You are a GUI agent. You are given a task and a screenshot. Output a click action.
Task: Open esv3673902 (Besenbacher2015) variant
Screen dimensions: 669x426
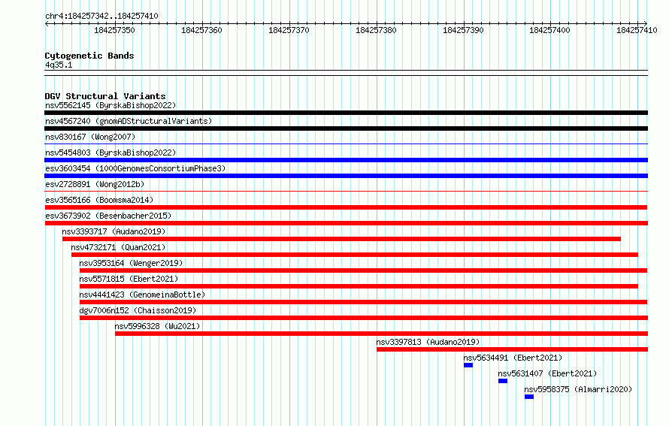point(108,216)
